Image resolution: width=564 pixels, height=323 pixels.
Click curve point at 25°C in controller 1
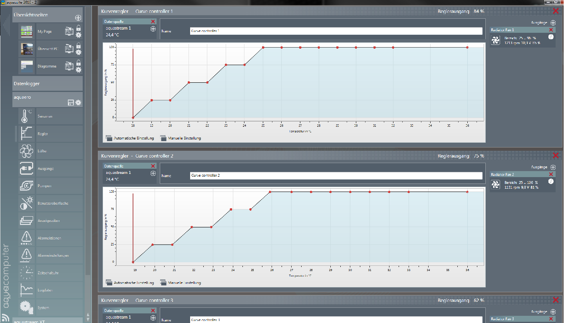263,48
